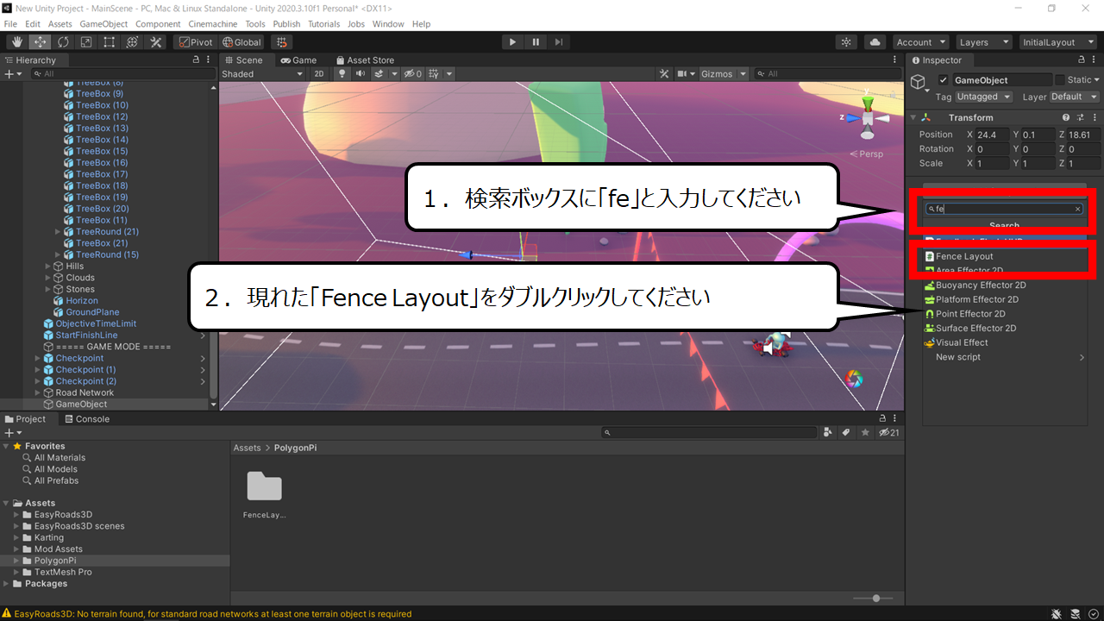Screen dimensions: 1104x621
Task: Click Position X field
Action: 992,135
